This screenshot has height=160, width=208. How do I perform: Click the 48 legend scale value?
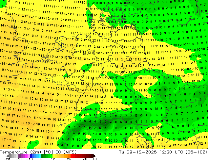(x=94, y=159)
